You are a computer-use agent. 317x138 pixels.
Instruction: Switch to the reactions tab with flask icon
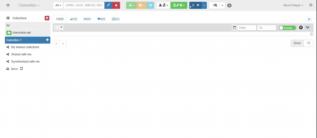click(x=73, y=19)
